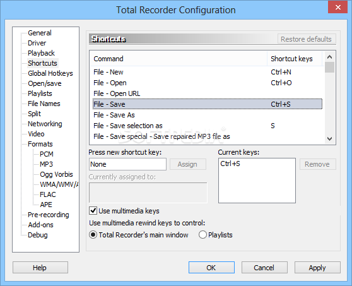Click the Command column header
The image size is (352, 286).
(179, 59)
